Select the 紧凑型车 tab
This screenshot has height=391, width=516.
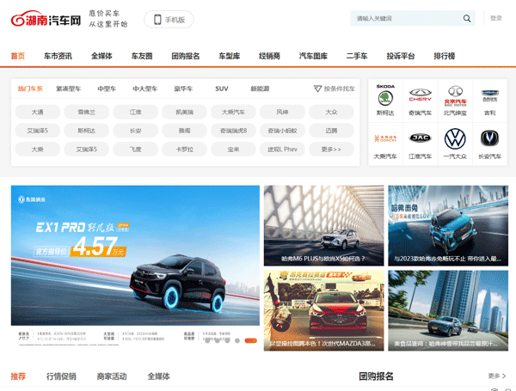69,89
